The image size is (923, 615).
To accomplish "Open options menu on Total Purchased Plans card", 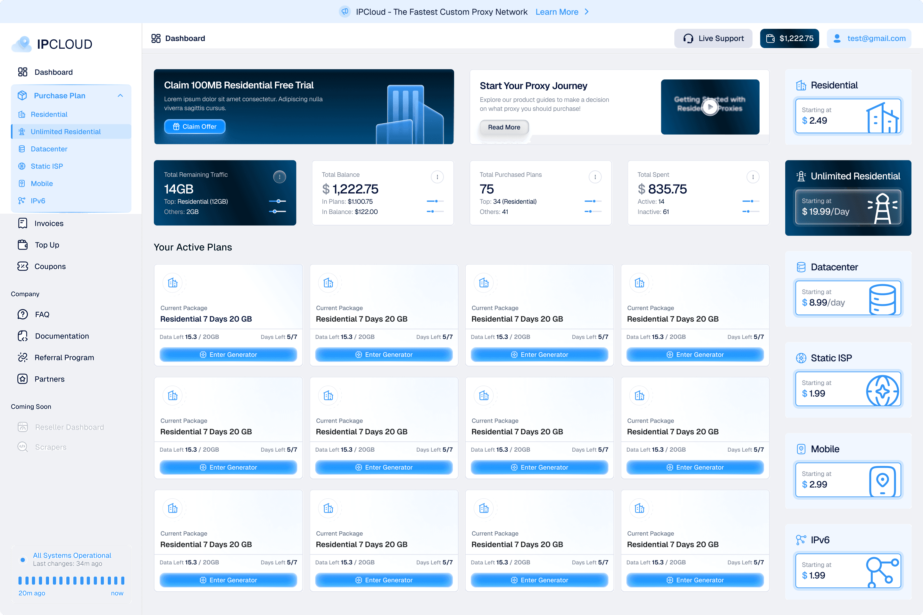I will point(595,177).
